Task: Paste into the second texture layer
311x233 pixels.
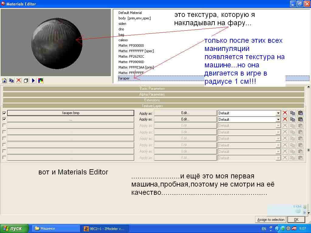Action: coord(300,119)
